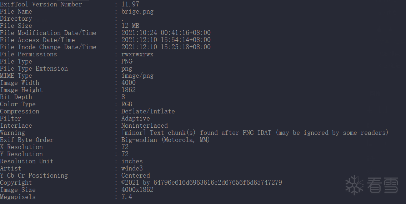The image size is (406, 204).
Task: Click the Copyright hex string value
Action: coord(217,183)
